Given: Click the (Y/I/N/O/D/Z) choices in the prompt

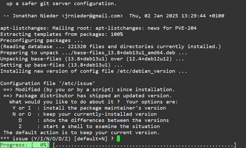Looking at the screenshot, I should (51, 139).
